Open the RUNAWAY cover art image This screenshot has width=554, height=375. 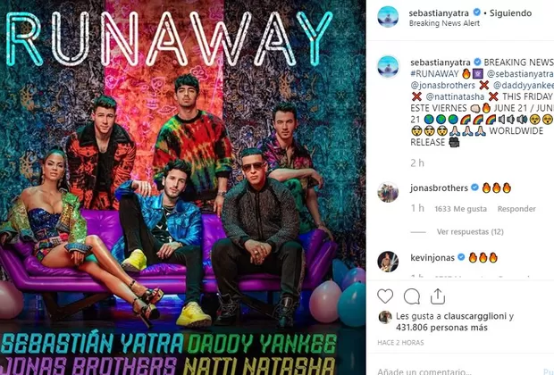pos(182,187)
